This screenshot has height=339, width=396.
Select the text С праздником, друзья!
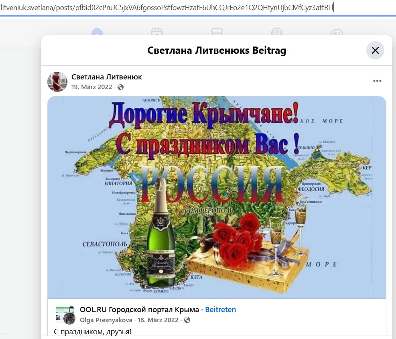coord(93,332)
